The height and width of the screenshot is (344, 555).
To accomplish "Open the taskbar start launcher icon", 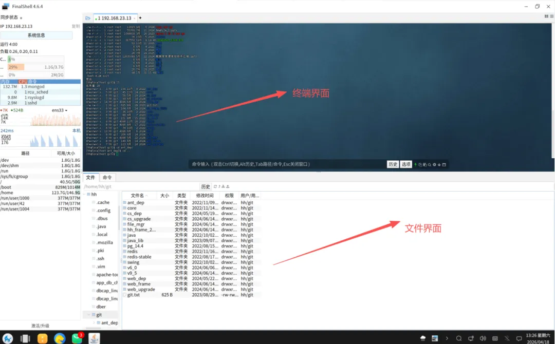I will pos(8,338).
